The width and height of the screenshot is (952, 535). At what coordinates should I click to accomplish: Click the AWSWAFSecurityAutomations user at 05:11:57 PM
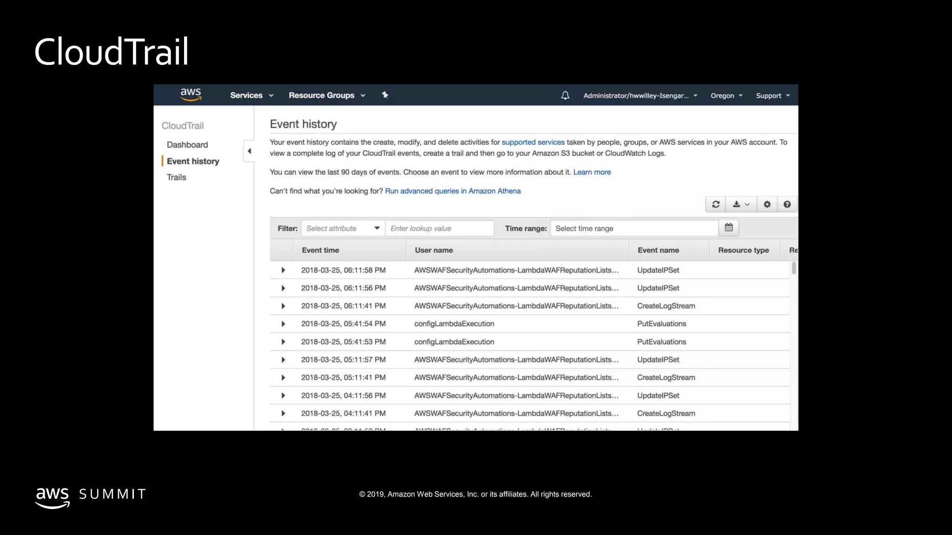click(x=516, y=360)
